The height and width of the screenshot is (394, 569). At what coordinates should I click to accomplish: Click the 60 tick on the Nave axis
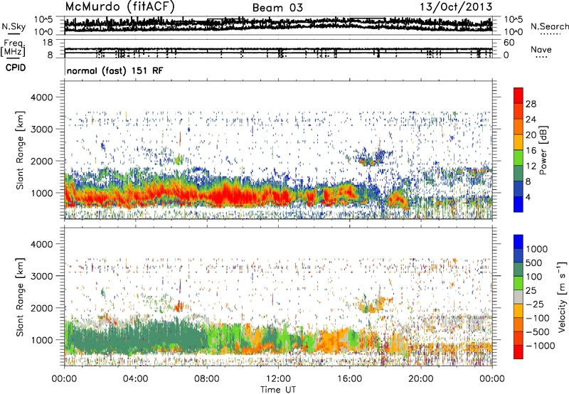(509, 43)
